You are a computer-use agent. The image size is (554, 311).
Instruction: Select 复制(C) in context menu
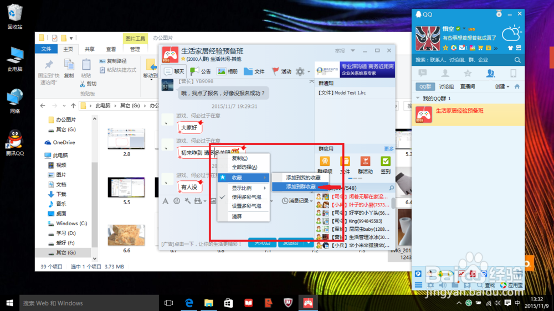pyautogui.click(x=239, y=158)
